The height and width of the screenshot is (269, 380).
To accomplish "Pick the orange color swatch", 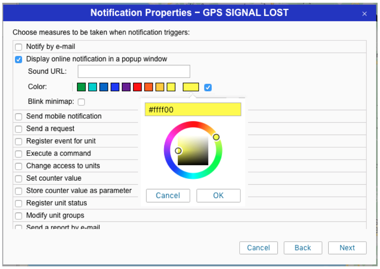I will pyautogui.click(x=148, y=87).
